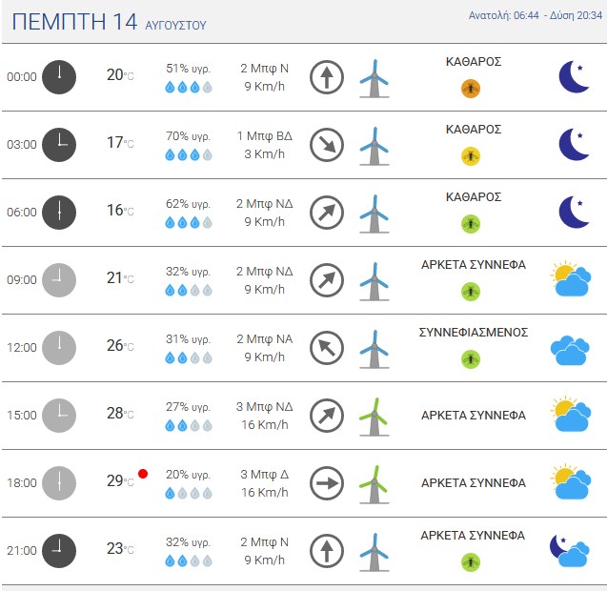Screen dimensions: 607x591
Task: Click the orange mosquito icon at 00:00
Action: 471,89
